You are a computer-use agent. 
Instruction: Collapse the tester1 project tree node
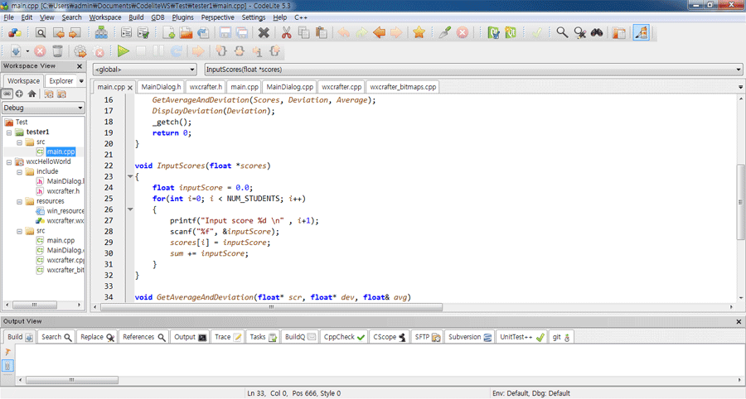(x=9, y=132)
